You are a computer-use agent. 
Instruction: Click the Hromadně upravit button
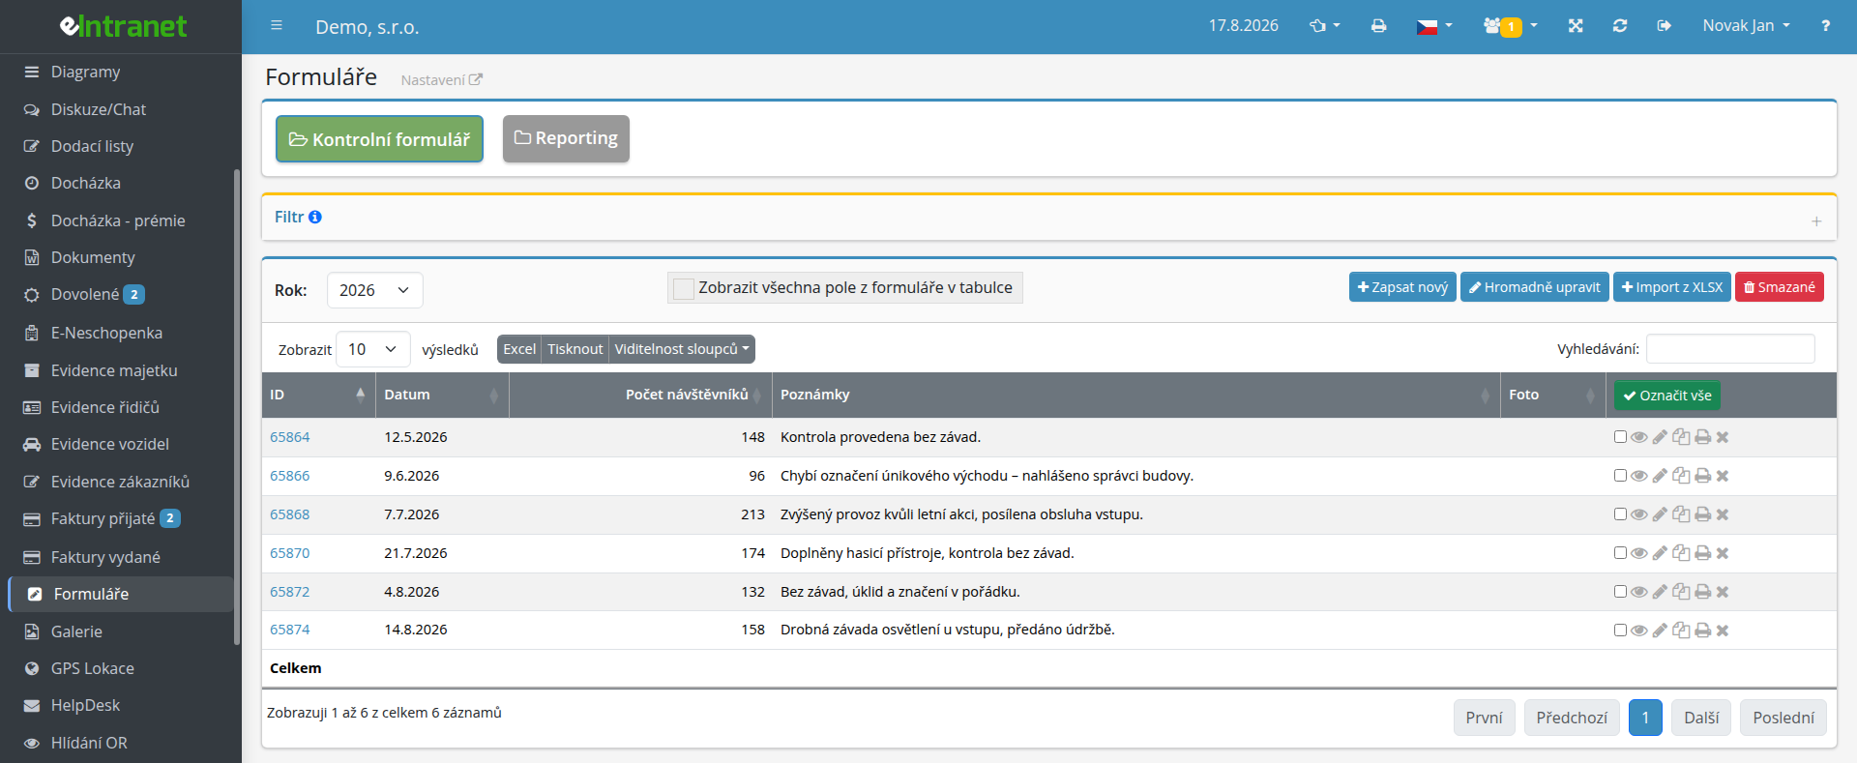coord(1534,287)
